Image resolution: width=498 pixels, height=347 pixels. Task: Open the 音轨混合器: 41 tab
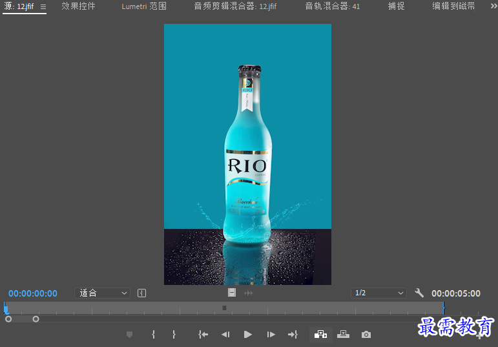click(333, 6)
